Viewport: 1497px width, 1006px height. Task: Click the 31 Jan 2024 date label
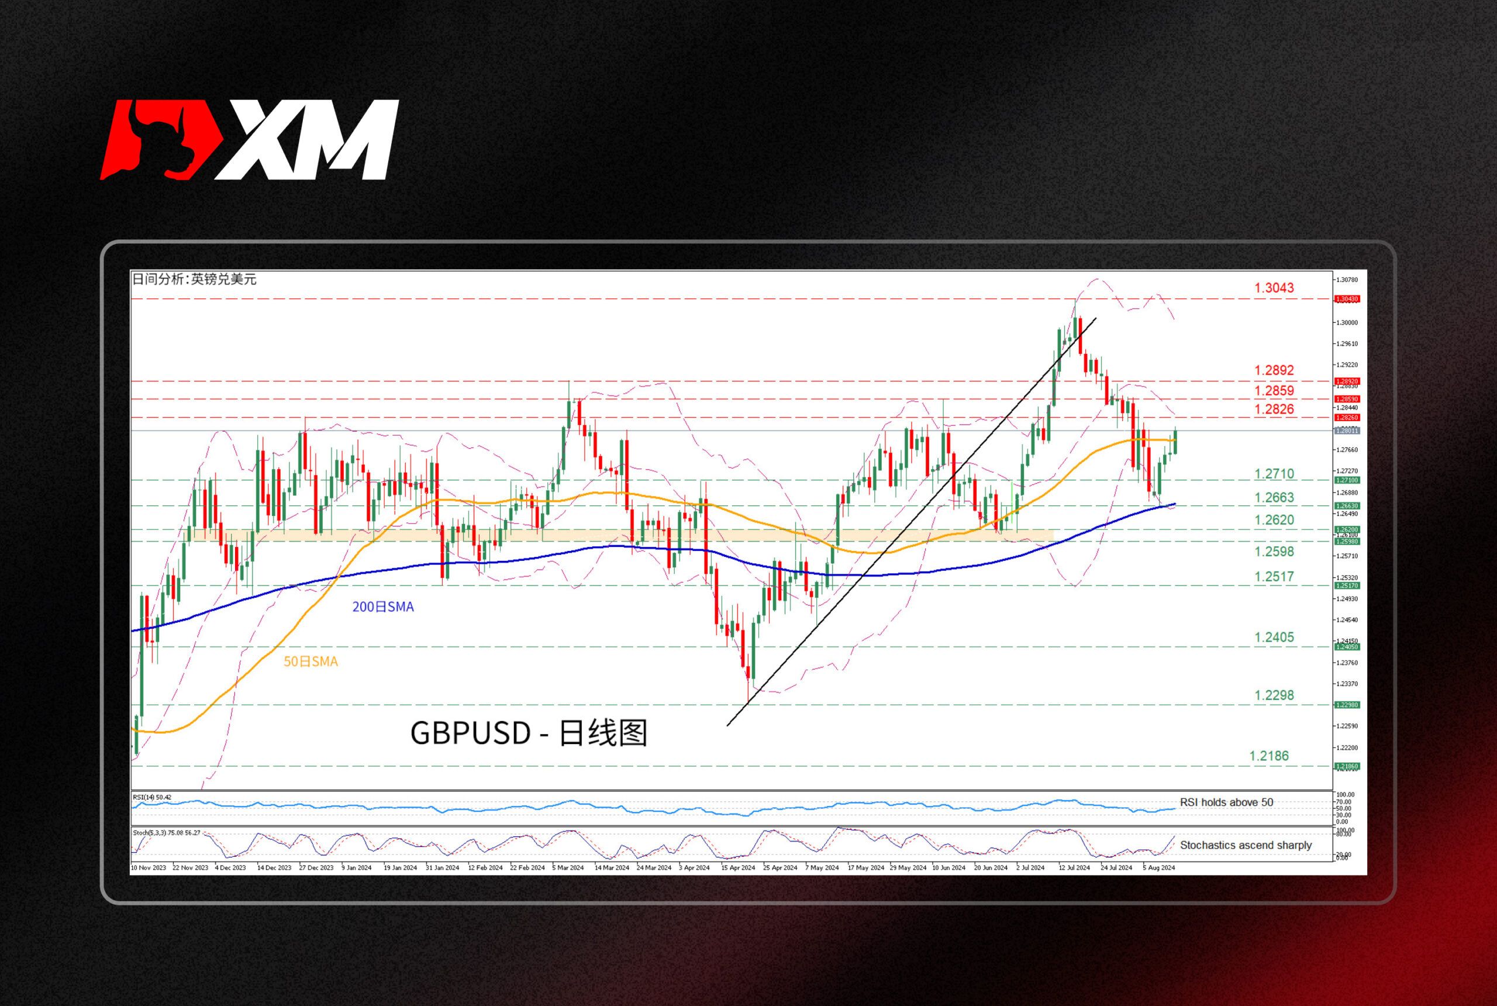(x=443, y=867)
